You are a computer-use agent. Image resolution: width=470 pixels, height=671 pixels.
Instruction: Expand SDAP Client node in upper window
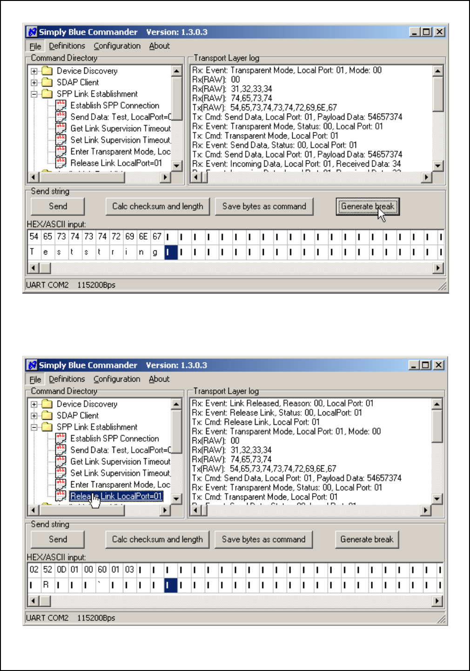[x=34, y=83]
